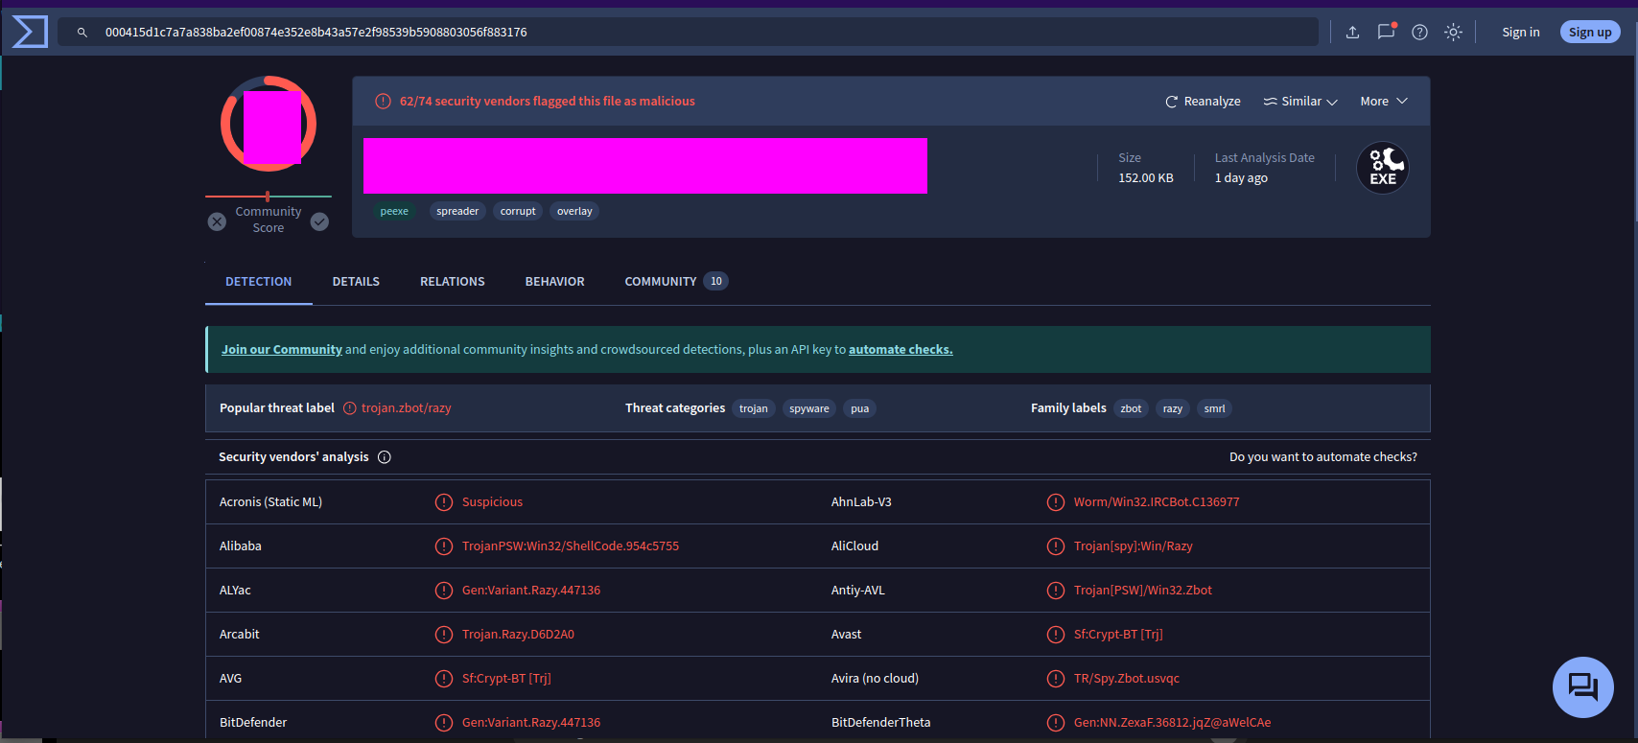Click the search magnifier icon
Screen dimensions: 1638x743
point(82,33)
